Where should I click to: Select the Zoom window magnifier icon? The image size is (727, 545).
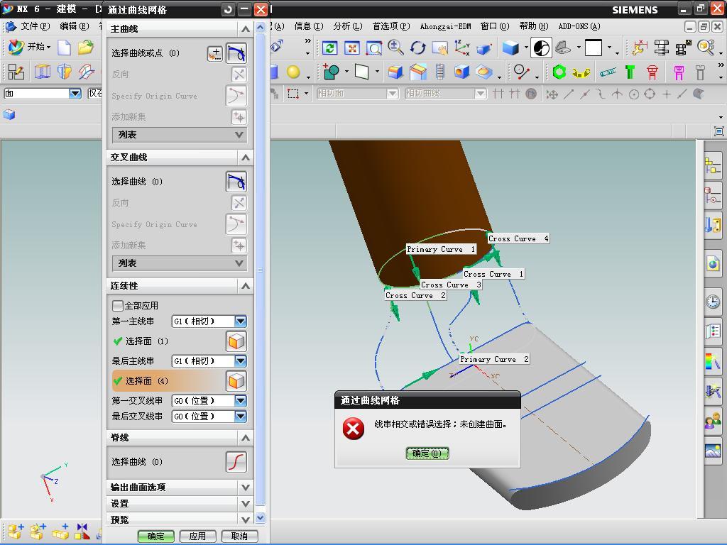373,48
